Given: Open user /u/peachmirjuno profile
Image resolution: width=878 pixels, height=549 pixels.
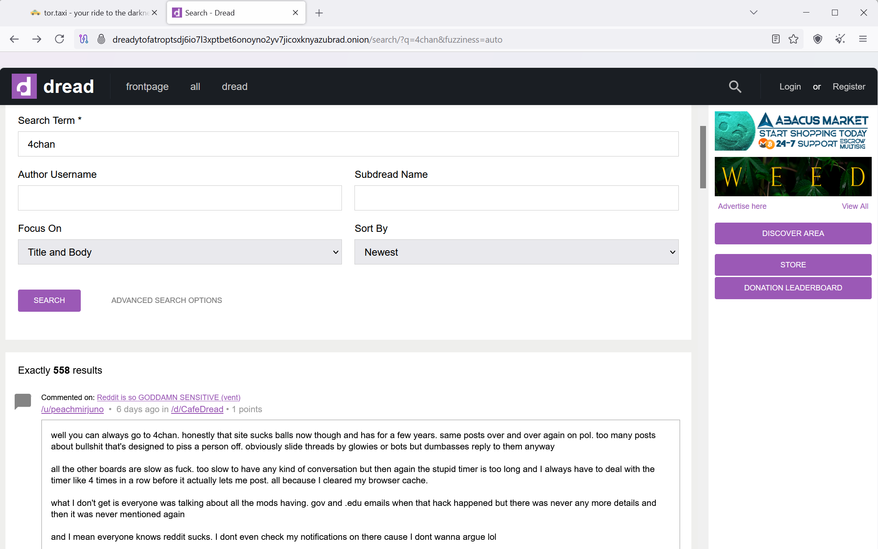Looking at the screenshot, I should click(x=72, y=409).
